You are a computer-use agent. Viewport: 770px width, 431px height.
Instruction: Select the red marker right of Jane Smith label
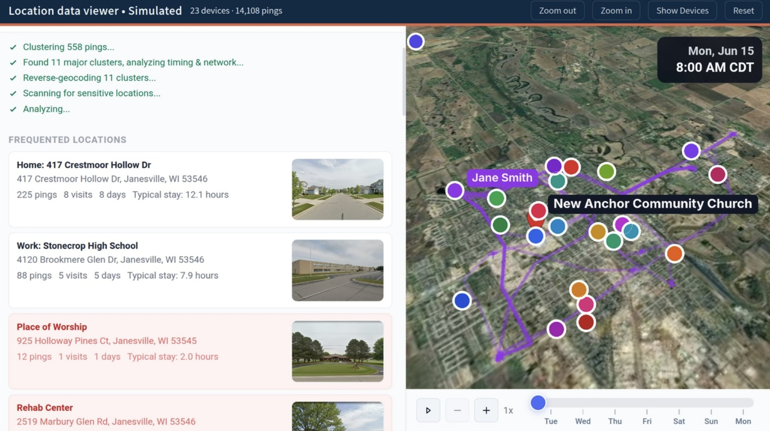[571, 167]
